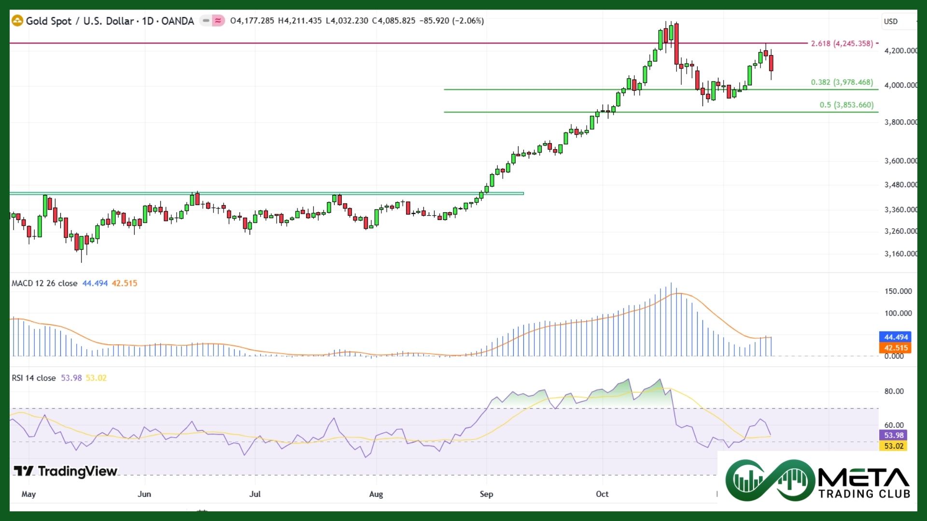Image resolution: width=927 pixels, height=521 pixels.
Task: Click the 4,200.000 price scale label
Action: 900,51
